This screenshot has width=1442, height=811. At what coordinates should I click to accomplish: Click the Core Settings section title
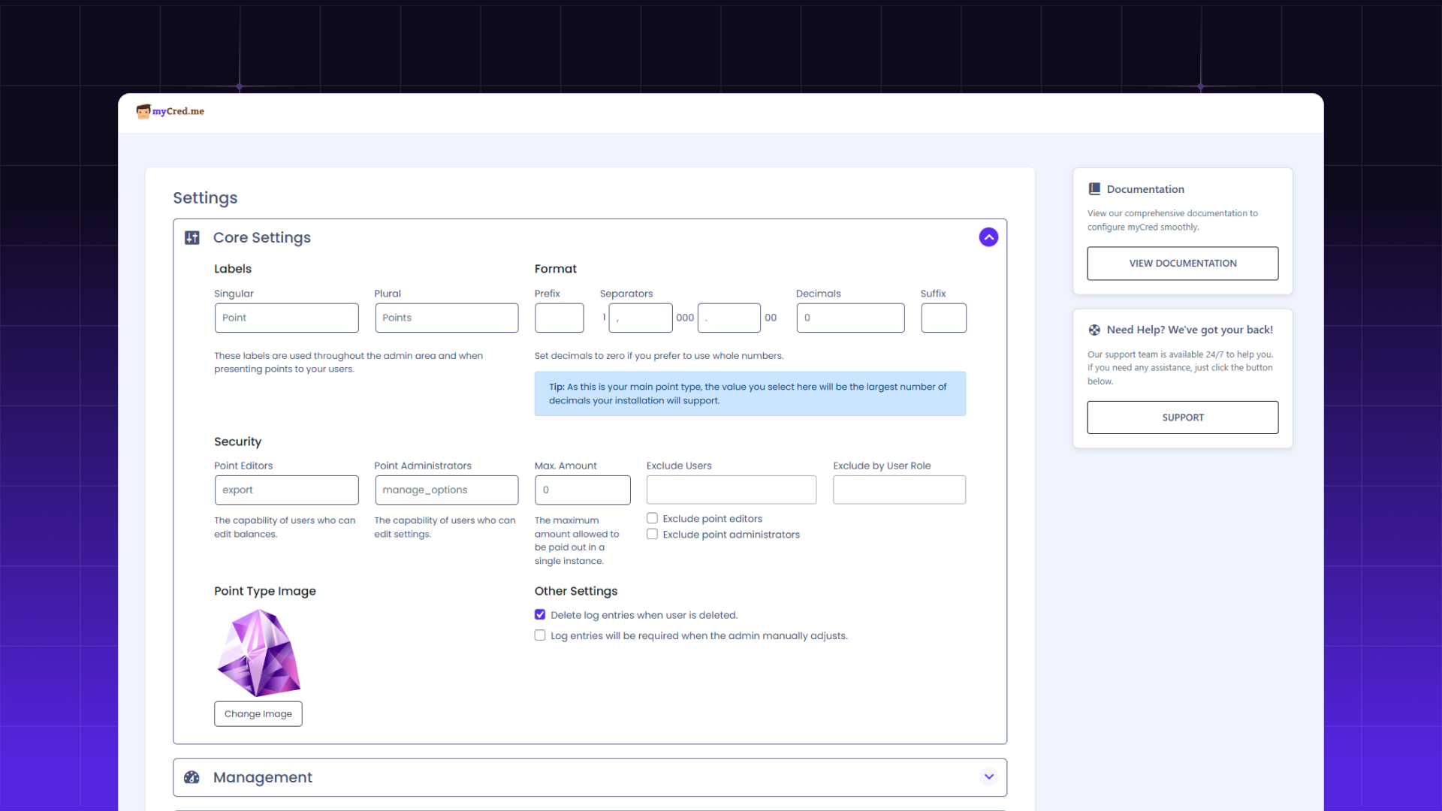point(261,238)
